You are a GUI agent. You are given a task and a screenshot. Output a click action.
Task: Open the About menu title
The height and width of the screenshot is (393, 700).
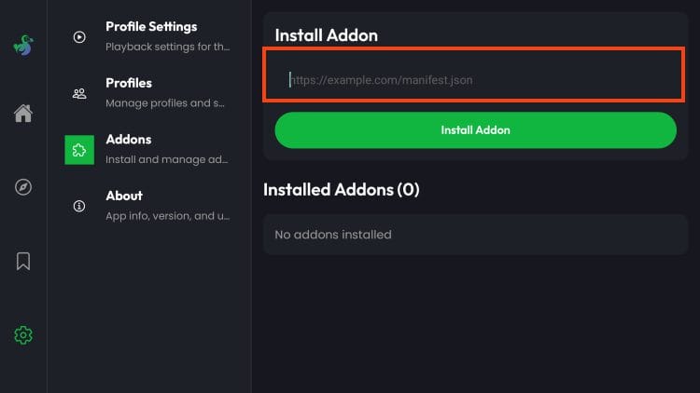[124, 196]
